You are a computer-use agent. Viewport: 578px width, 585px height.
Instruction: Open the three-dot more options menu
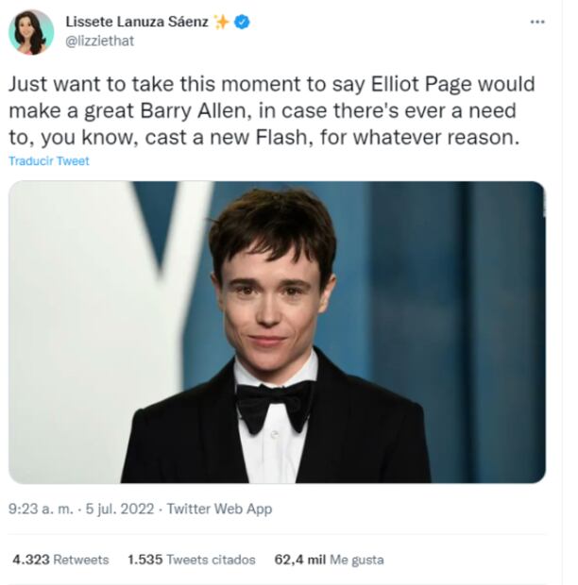(x=537, y=22)
